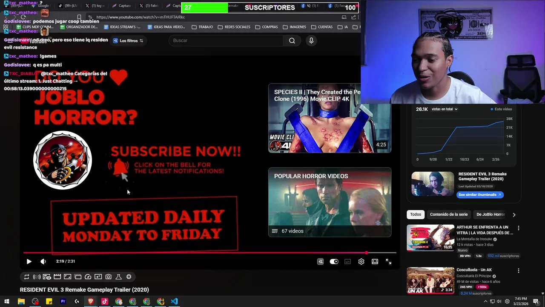The height and width of the screenshot is (307, 545).
Task: Show more chips with the right arrow
Action: click(x=514, y=214)
